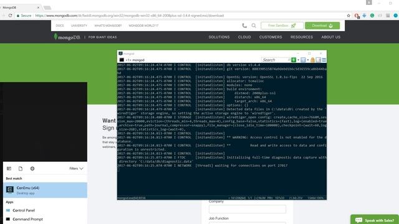Click the '100%' zoom value in ConEmu status bar
The height and width of the screenshot is (224, 399).
320,198
